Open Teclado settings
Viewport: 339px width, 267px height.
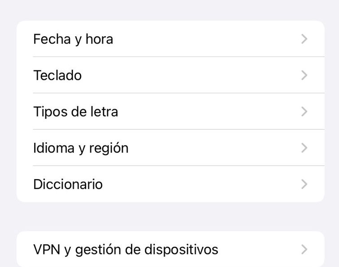(x=57, y=75)
